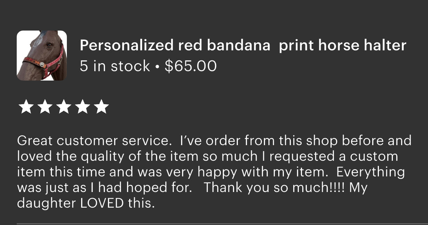The image size is (428, 225).
Task: Click the second rating star
Action: click(45, 107)
